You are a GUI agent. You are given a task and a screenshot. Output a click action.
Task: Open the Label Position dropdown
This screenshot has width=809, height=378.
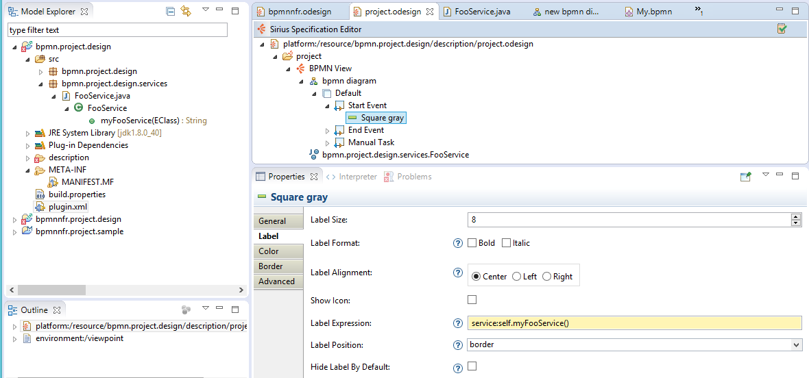coord(796,344)
